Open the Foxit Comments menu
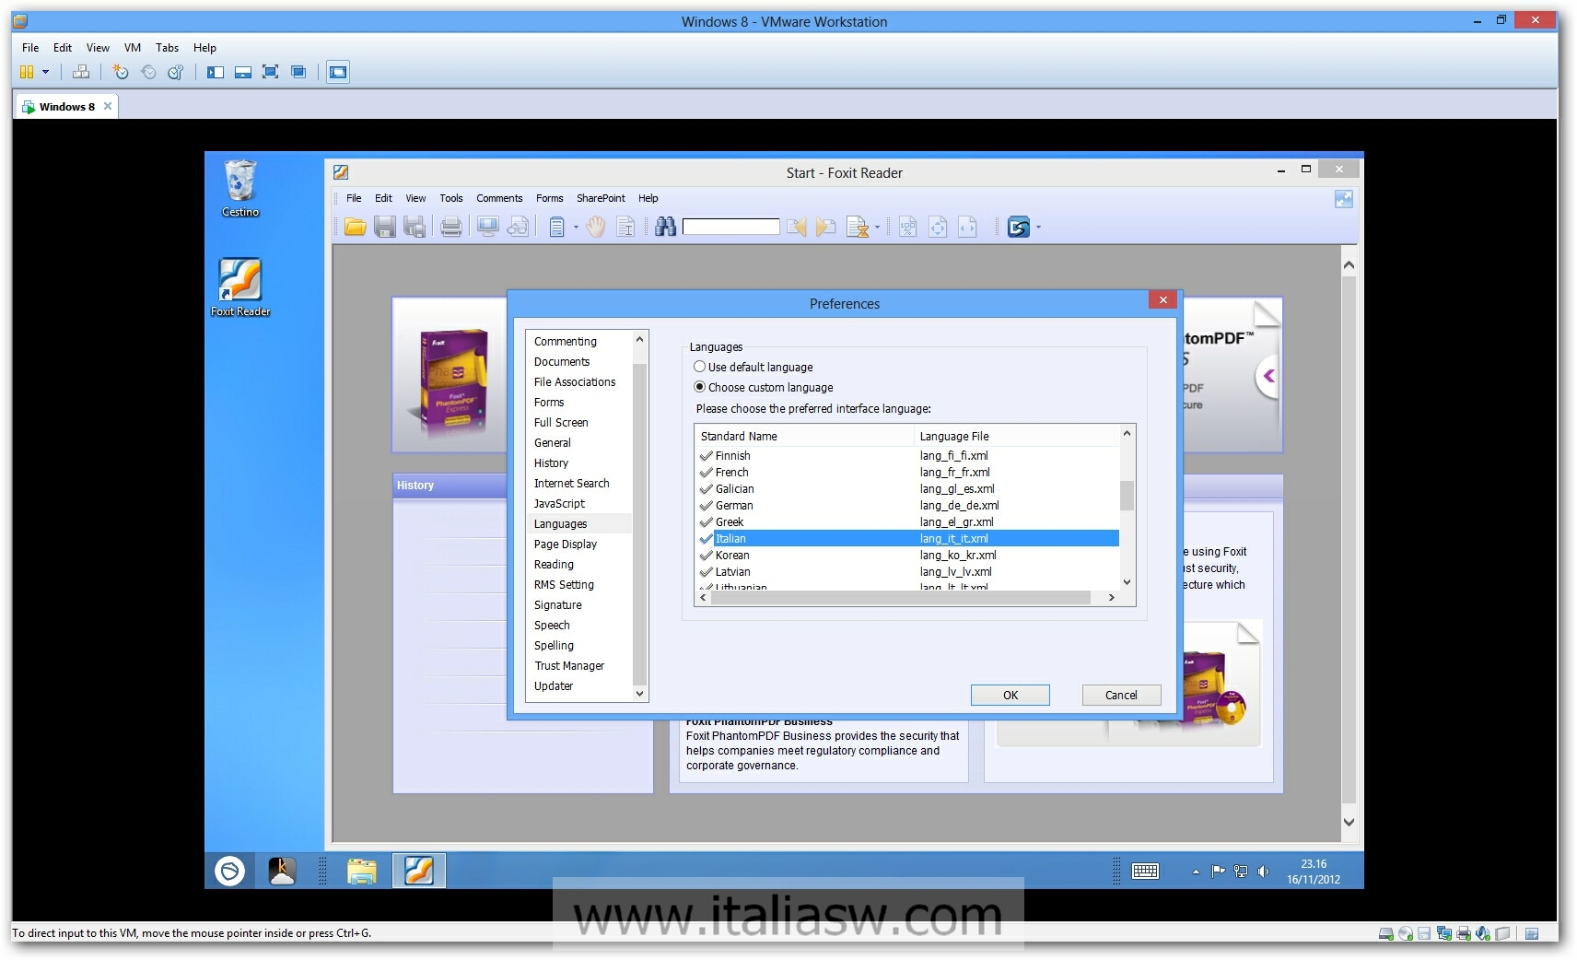The width and height of the screenshot is (1577, 960). [x=499, y=198]
